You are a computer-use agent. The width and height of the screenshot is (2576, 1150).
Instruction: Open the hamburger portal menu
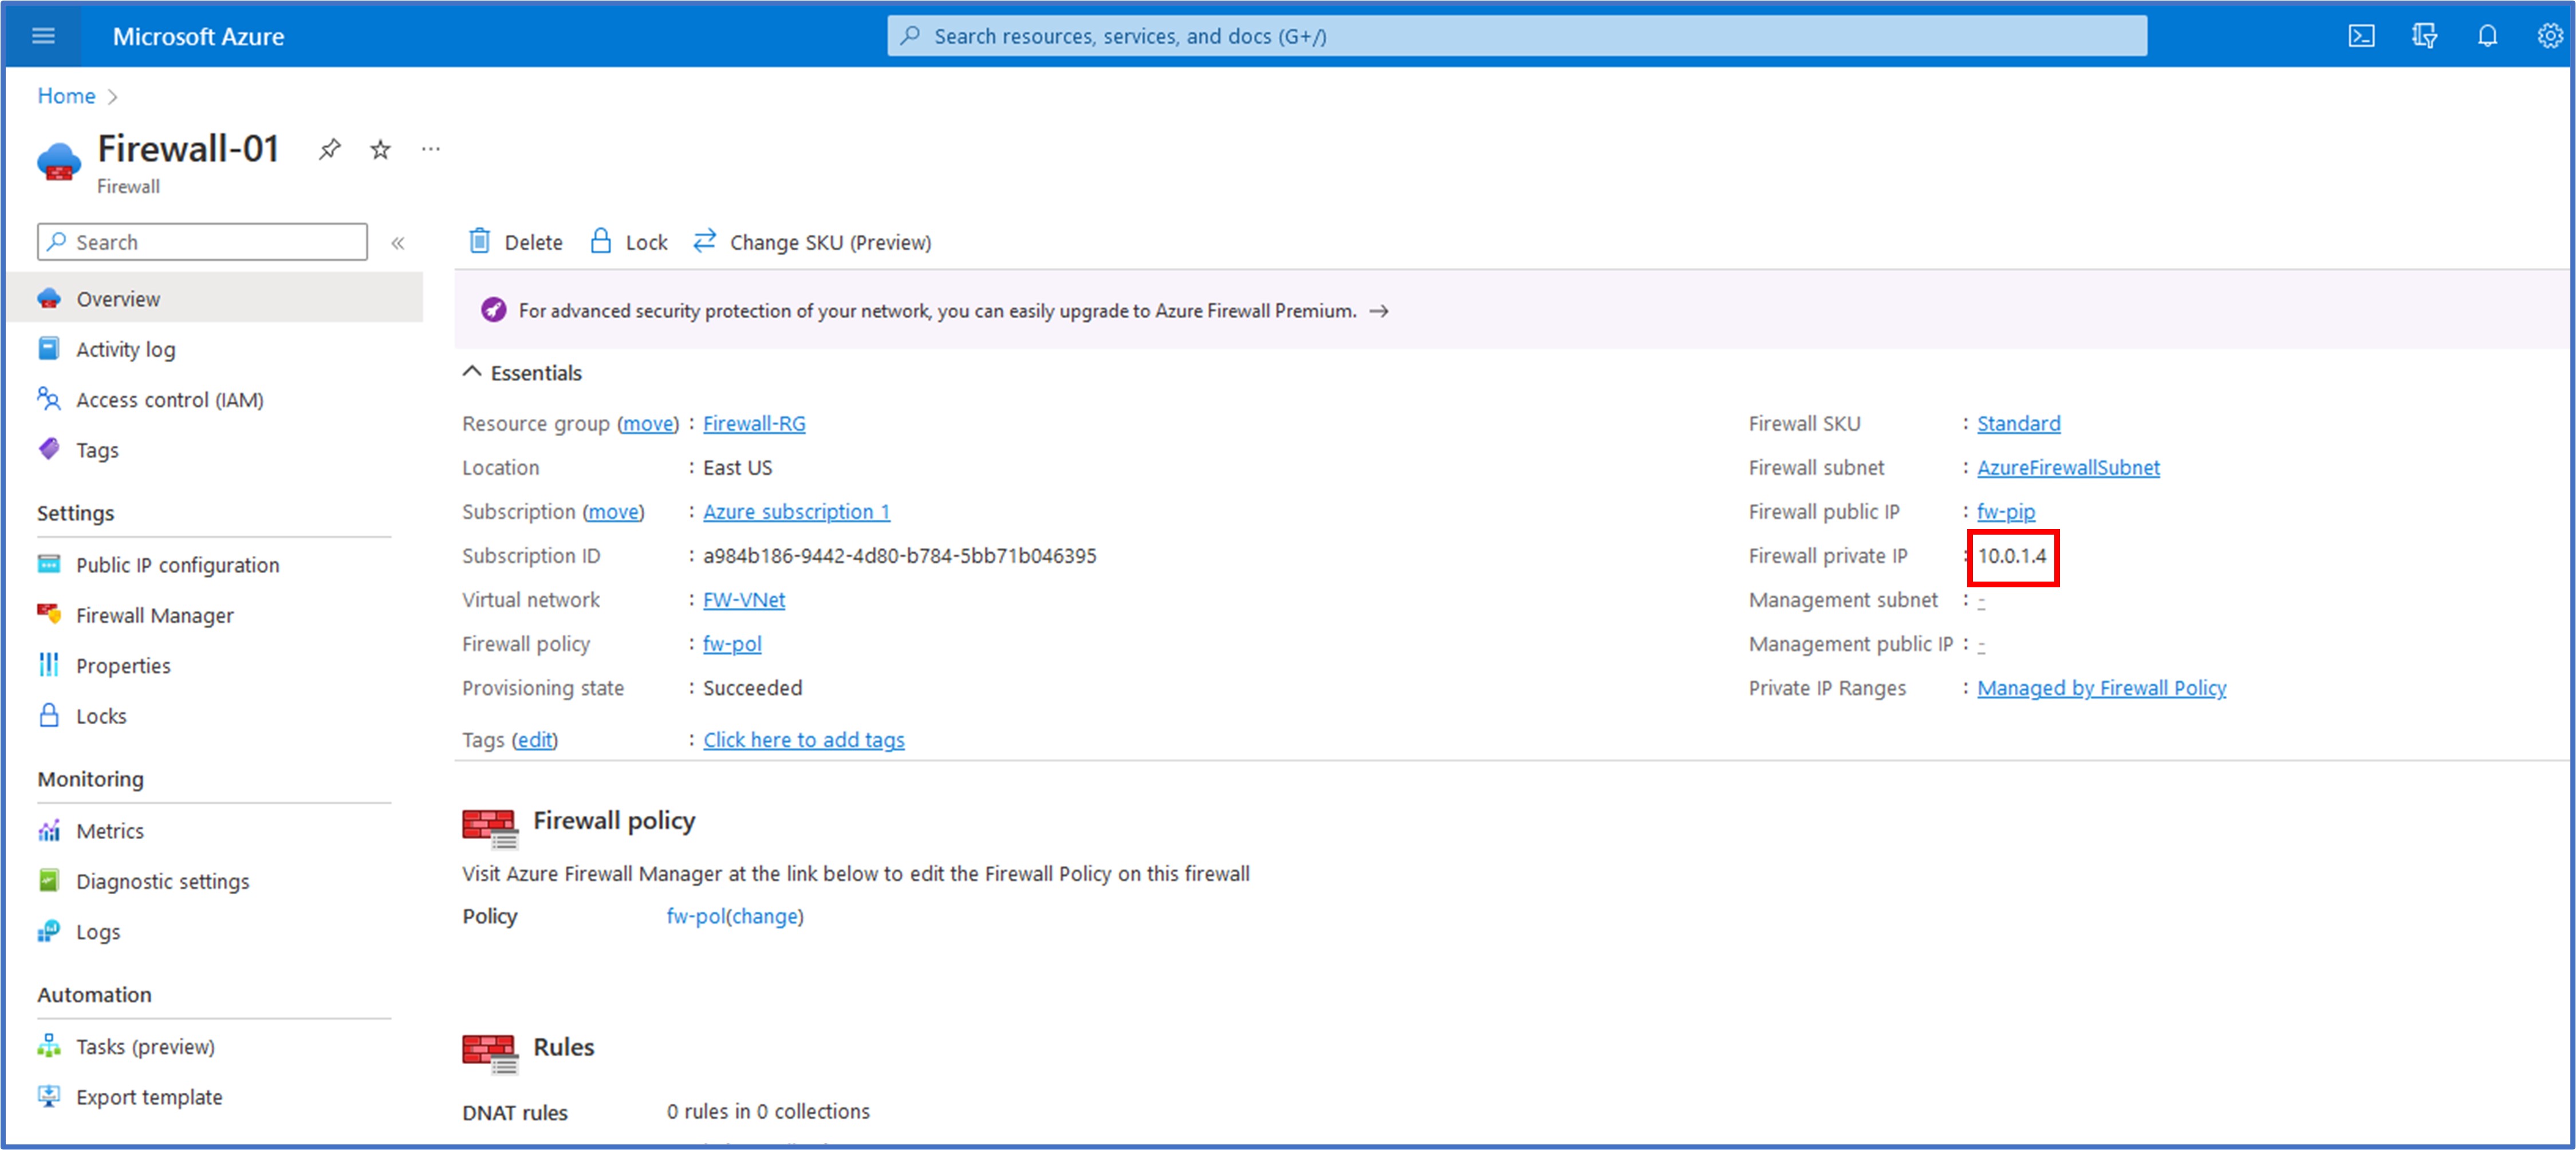43,36
